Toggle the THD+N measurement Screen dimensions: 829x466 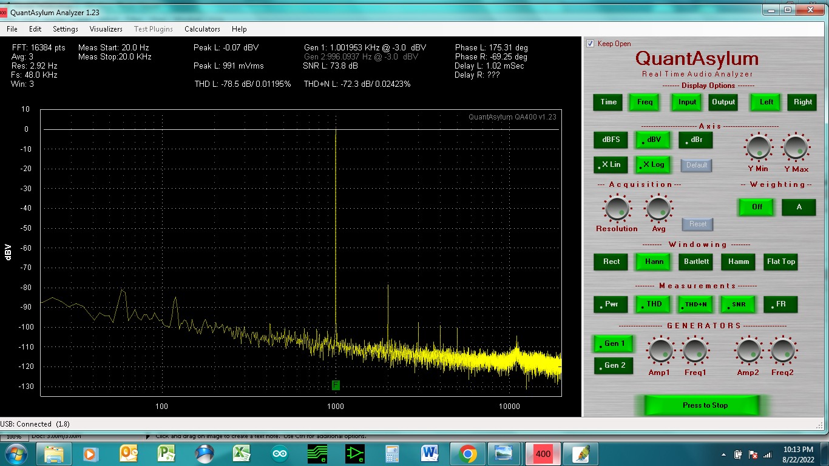coord(696,304)
